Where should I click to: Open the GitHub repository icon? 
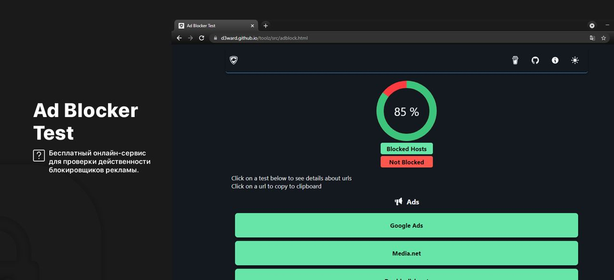tap(535, 60)
